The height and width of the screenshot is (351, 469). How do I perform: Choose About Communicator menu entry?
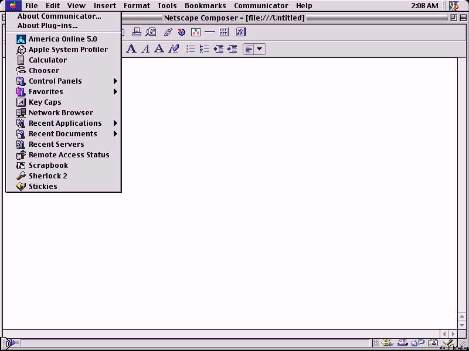tap(59, 16)
